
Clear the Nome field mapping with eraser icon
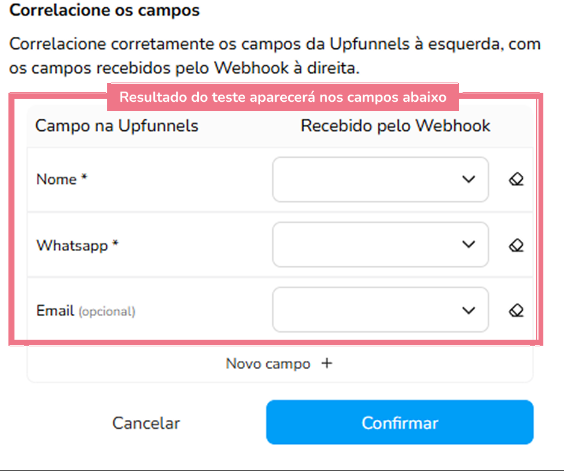tap(516, 179)
